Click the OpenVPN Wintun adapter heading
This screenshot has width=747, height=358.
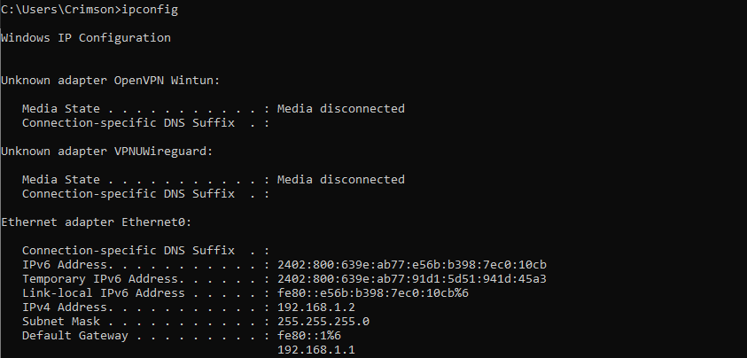pyautogui.click(x=110, y=81)
